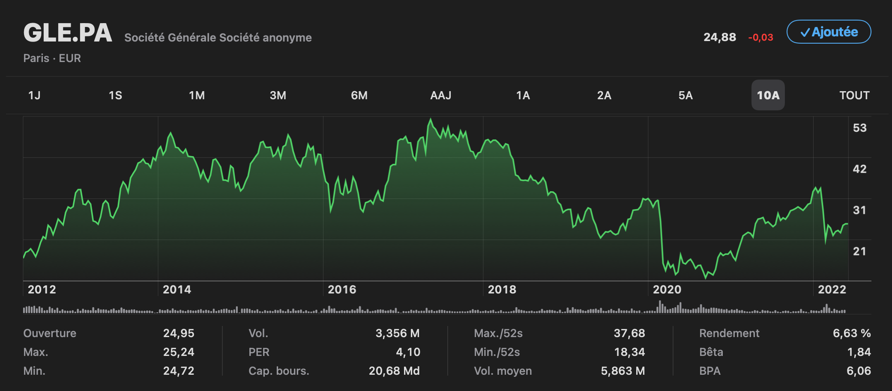Click the Ajoutée watchlist button
The height and width of the screenshot is (391, 892).
[x=829, y=32]
